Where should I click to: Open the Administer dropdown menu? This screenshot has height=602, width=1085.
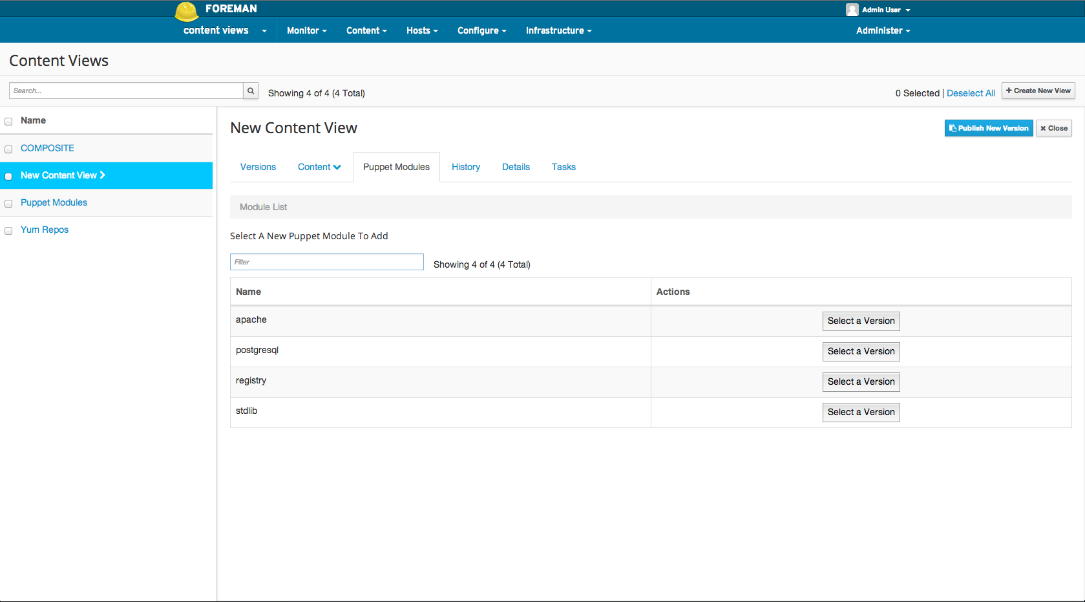click(883, 30)
